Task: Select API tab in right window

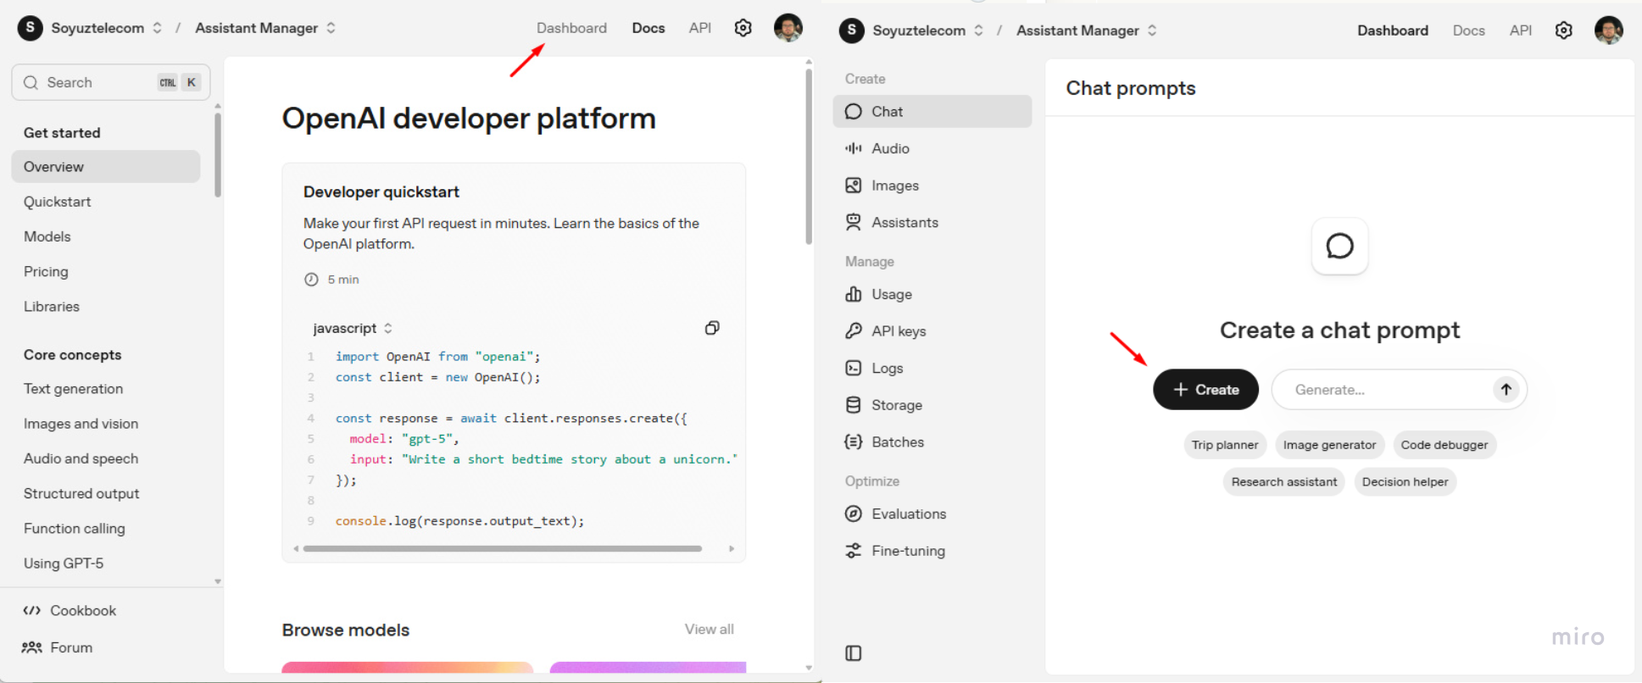Action: (x=1521, y=31)
